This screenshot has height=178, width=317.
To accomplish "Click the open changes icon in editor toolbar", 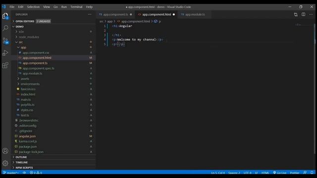I will [x=296, y=14].
